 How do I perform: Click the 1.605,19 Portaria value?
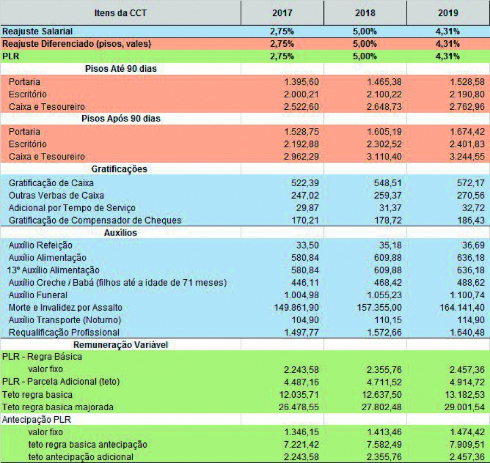click(x=384, y=132)
